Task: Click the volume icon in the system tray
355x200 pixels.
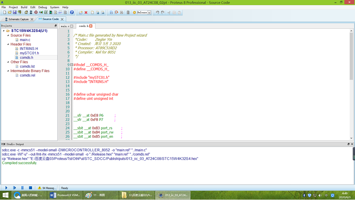Action: 320,195
